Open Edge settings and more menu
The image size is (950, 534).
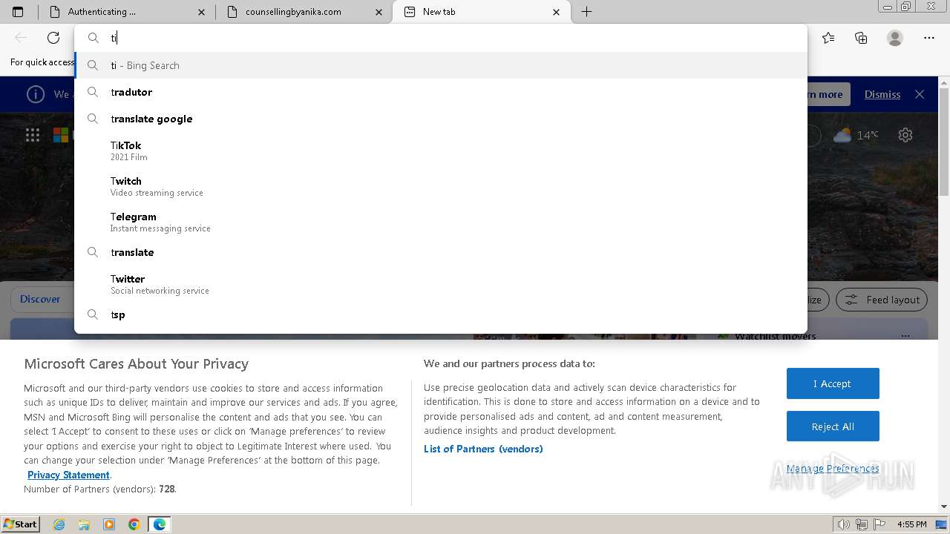(929, 38)
